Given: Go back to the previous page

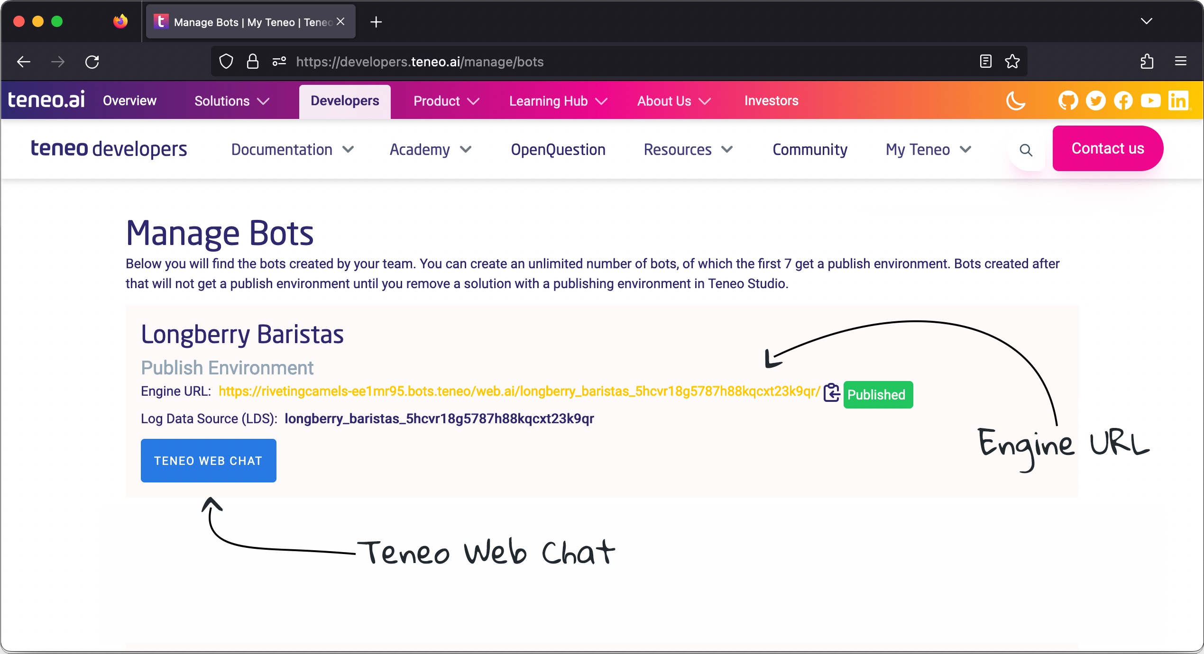Looking at the screenshot, I should 24,62.
